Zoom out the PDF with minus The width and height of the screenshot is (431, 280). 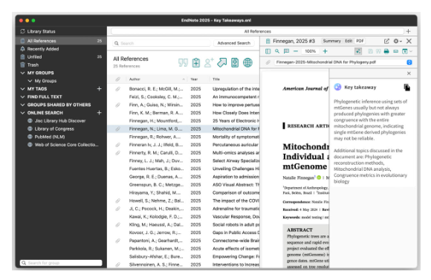[296, 51]
